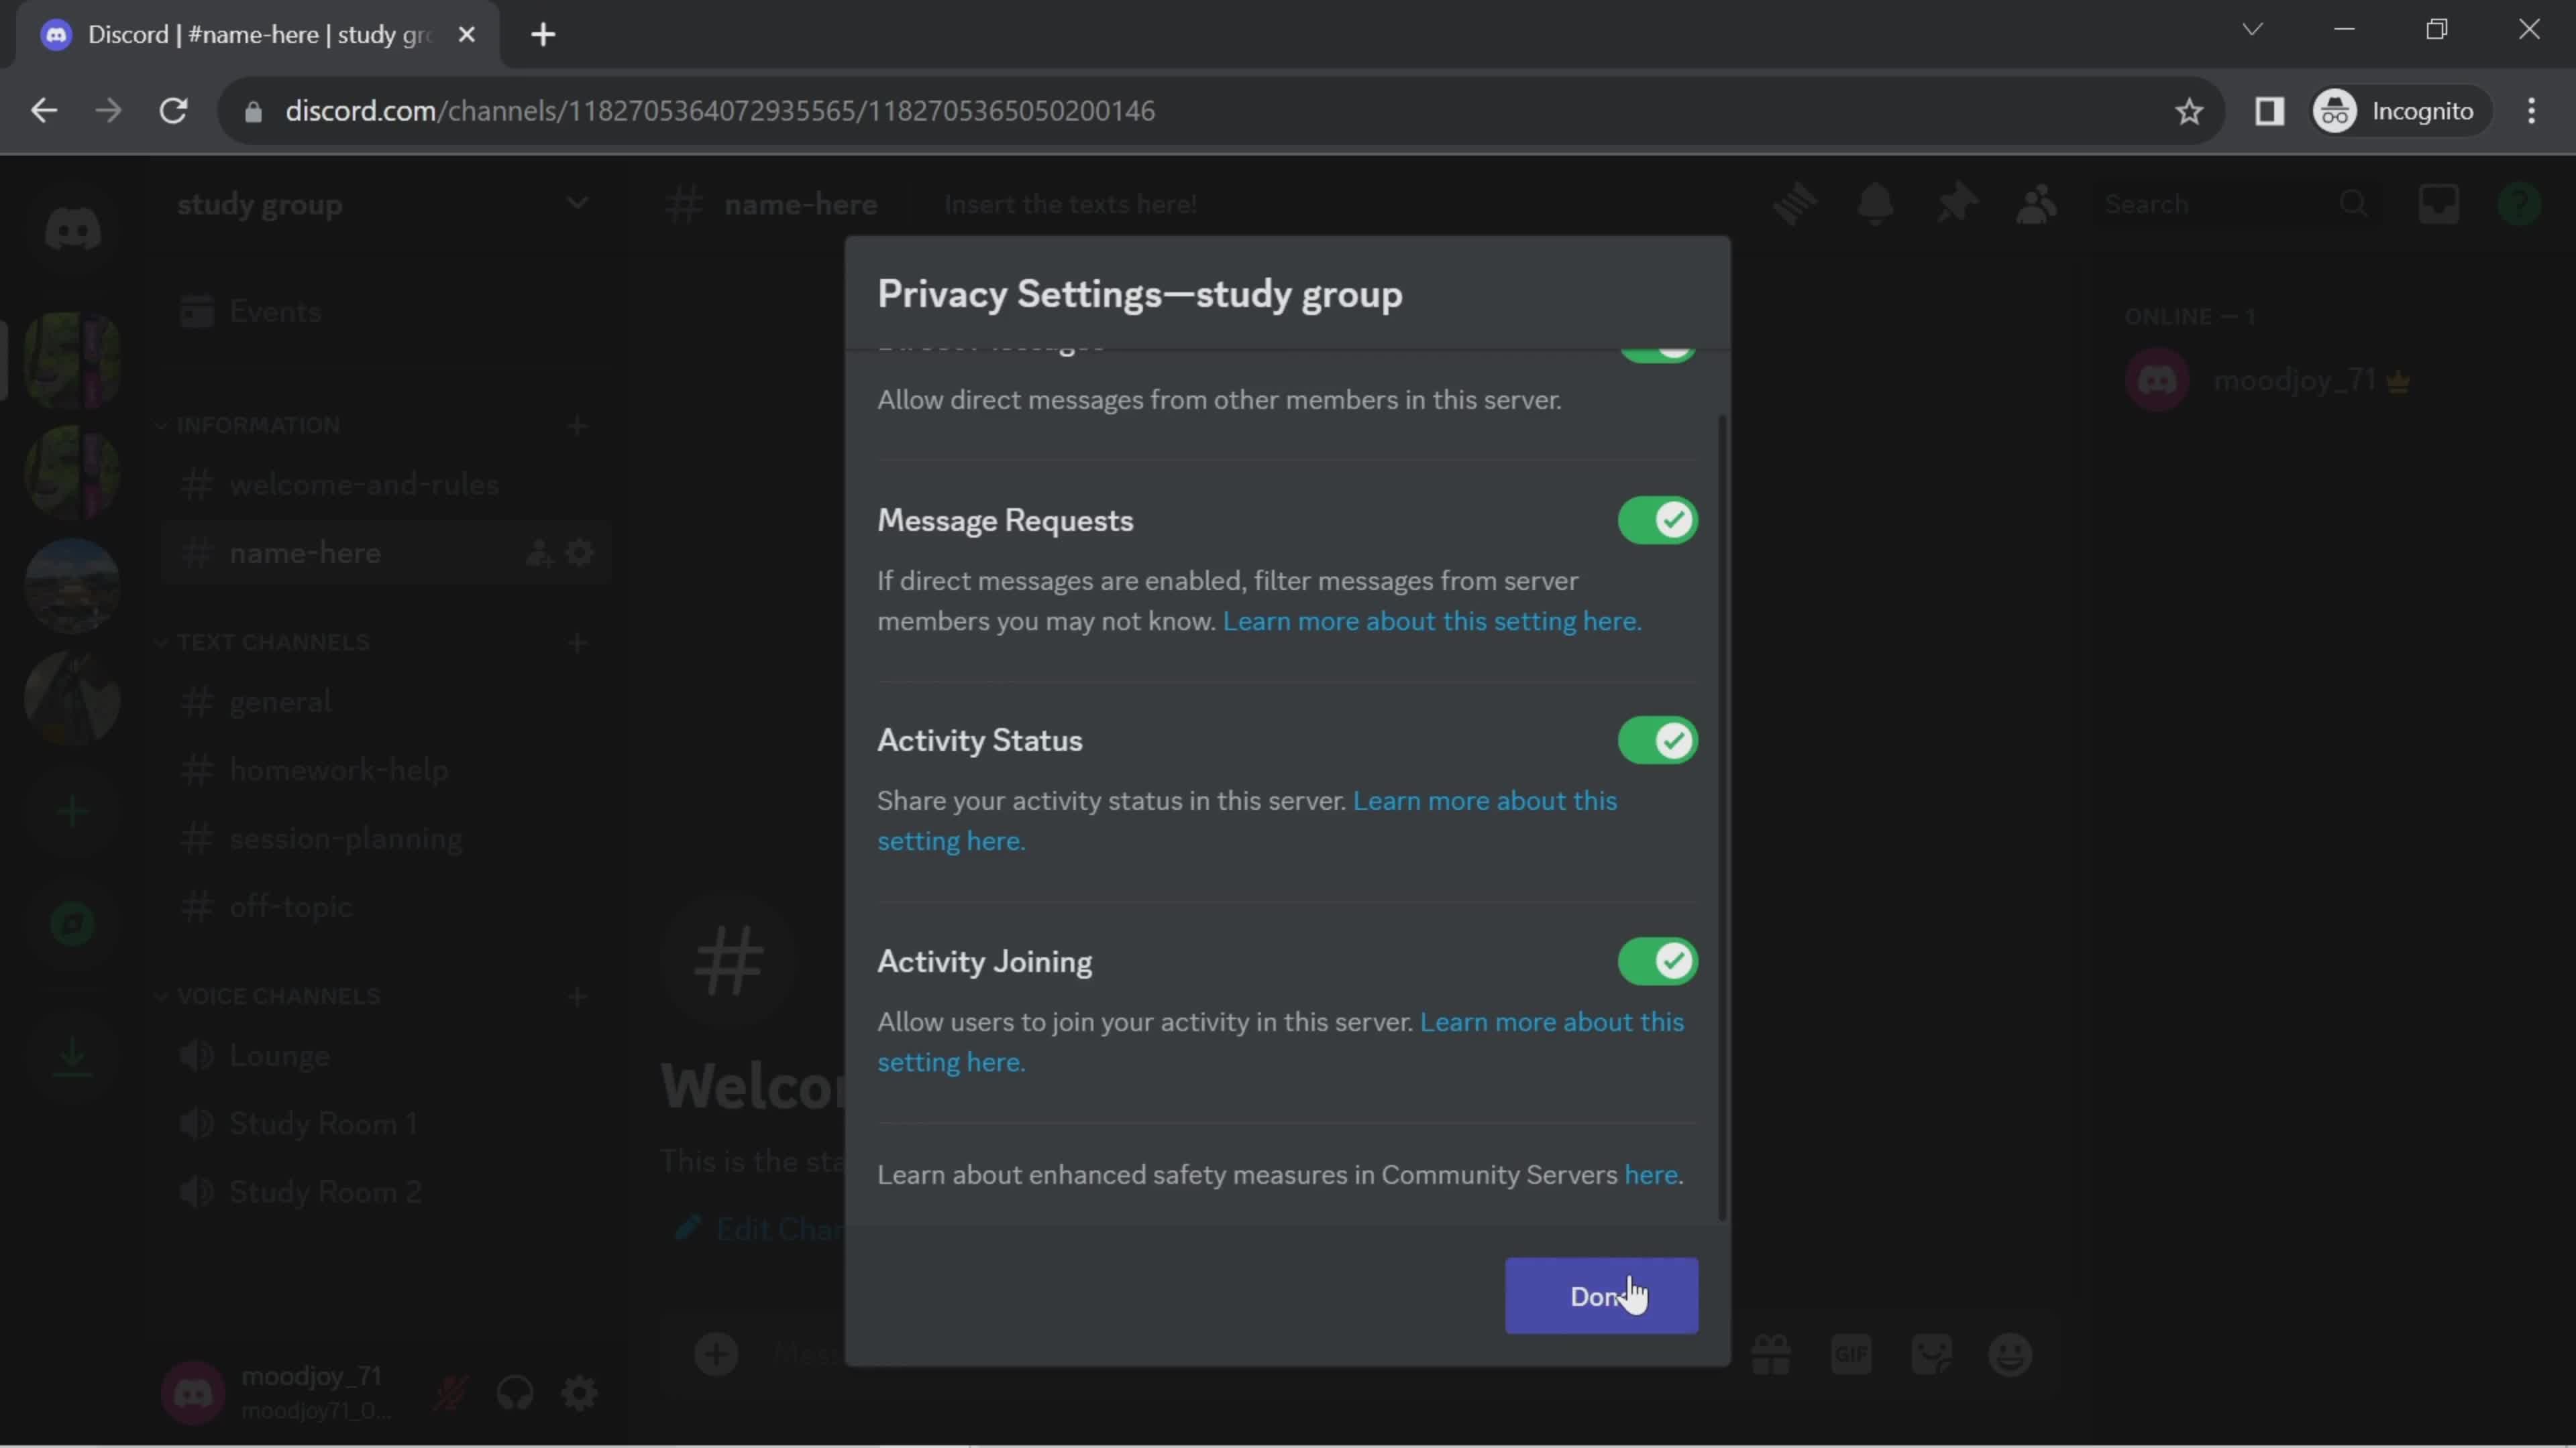Screen dimensions: 2576x1448
Task: Click Done to close Privacy Settings
Action: click(1601, 1294)
